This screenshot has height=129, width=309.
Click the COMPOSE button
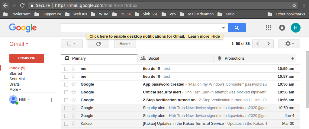27,58
